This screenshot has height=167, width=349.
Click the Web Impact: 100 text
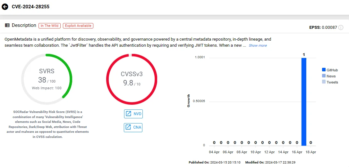click(47, 88)
